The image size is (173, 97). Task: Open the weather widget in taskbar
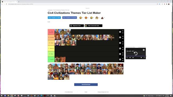pyautogui.click(x=148, y=96)
